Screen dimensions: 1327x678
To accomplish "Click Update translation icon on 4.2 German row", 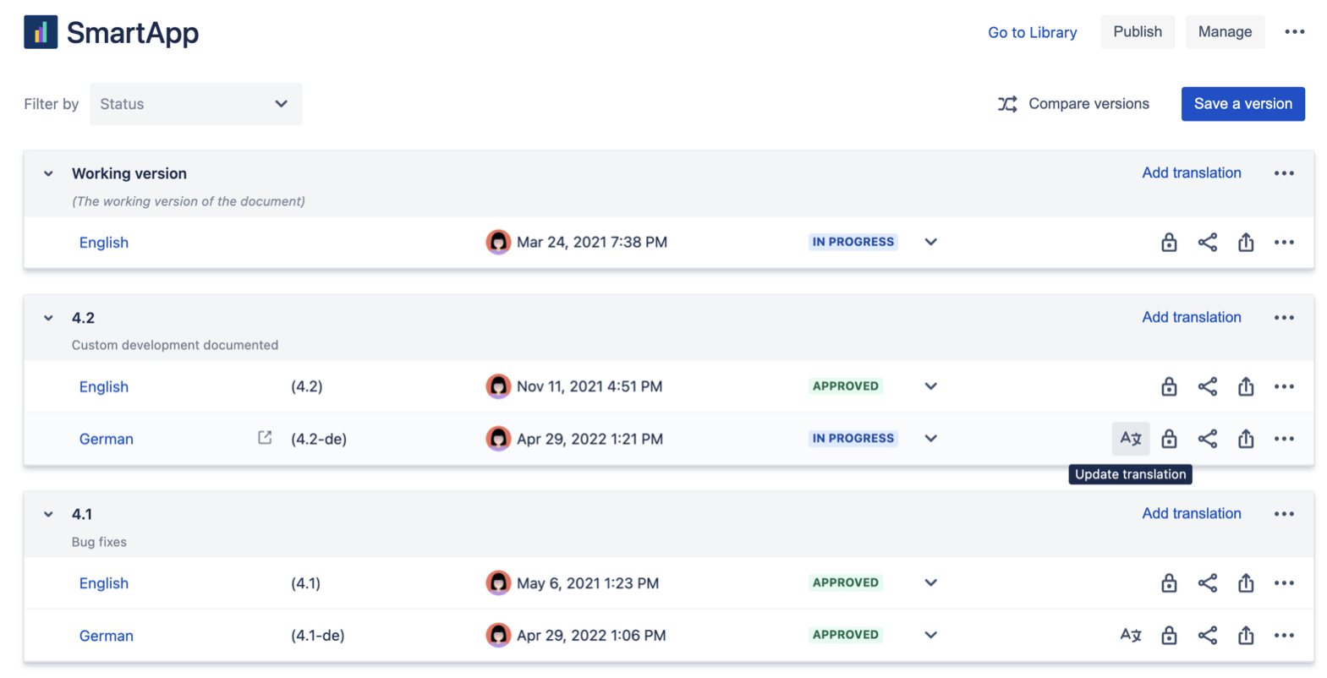I will coord(1130,439).
